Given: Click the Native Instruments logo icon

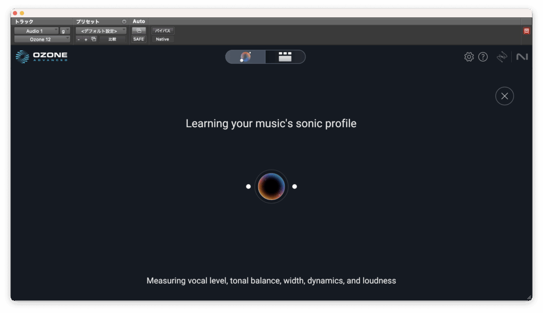Looking at the screenshot, I should pos(522,57).
